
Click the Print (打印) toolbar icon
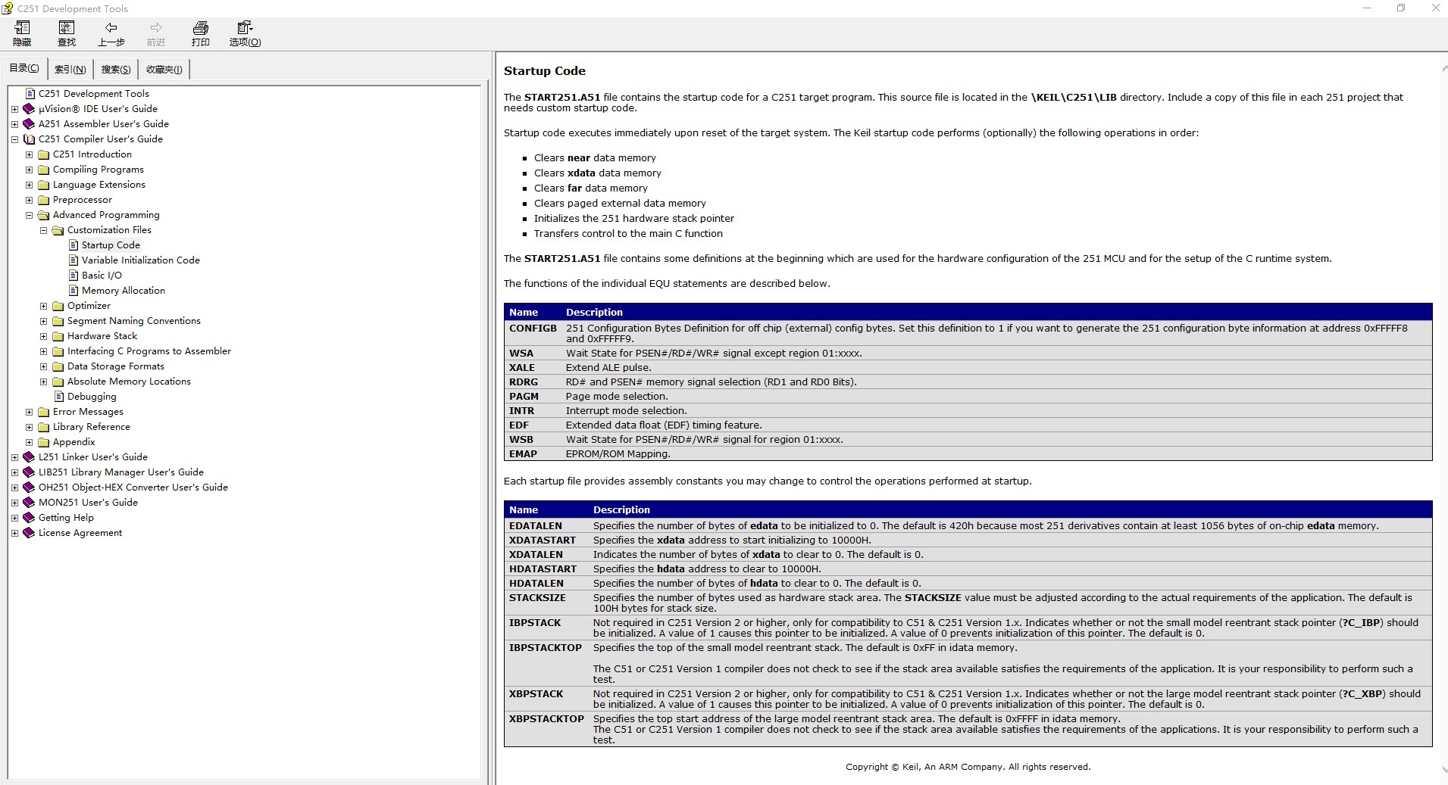[201, 33]
